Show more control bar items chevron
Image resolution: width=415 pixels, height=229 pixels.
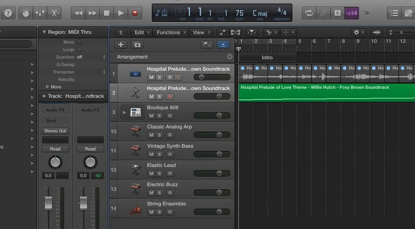coord(366,13)
